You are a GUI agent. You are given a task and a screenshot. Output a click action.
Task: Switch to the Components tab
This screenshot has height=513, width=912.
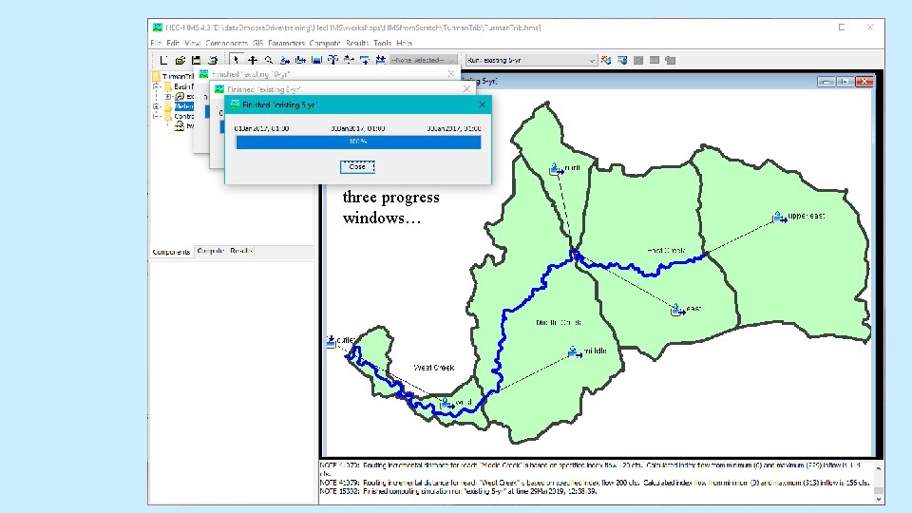(x=171, y=252)
